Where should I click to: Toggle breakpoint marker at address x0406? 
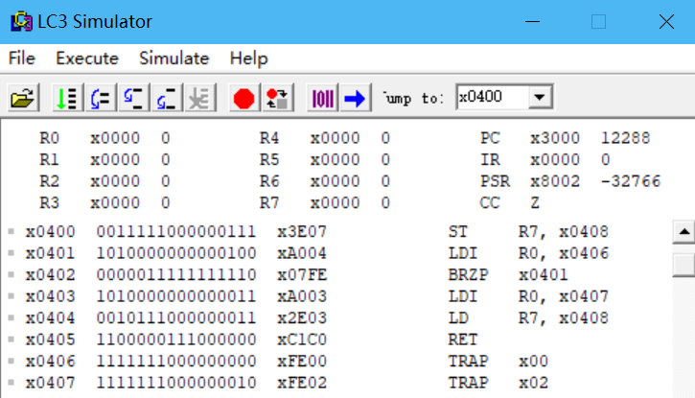pyautogui.click(x=12, y=361)
